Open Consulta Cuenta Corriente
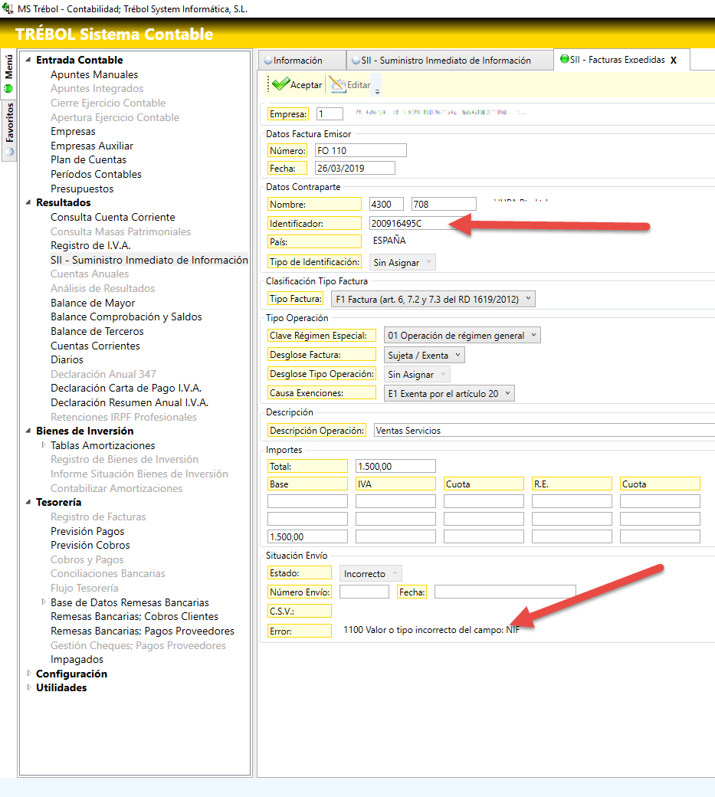The width and height of the screenshot is (715, 797). pyautogui.click(x=113, y=217)
